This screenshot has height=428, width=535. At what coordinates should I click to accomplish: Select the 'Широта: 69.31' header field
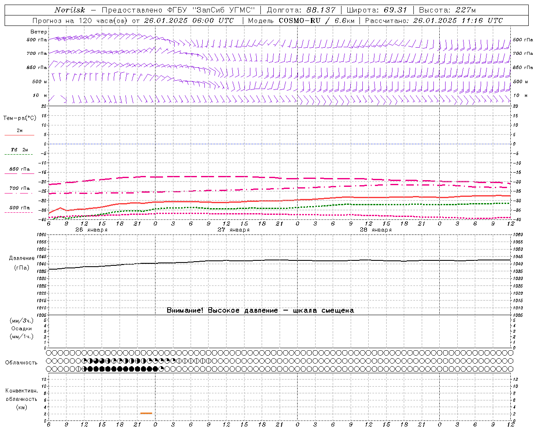377,10
